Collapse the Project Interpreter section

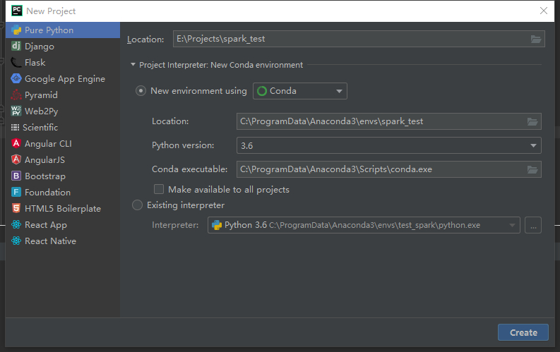(133, 65)
